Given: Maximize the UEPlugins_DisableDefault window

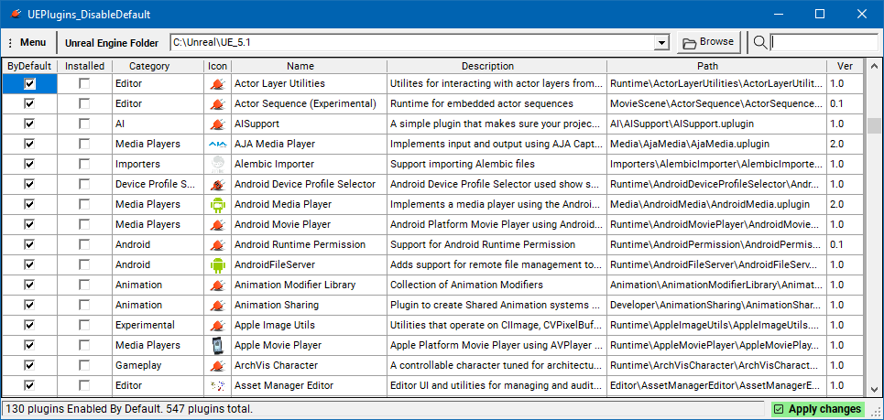Looking at the screenshot, I should [820, 14].
